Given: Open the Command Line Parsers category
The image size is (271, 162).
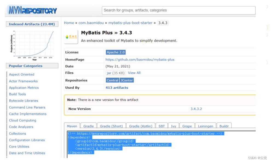Looking at the screenshot, I should click(27, 107).
